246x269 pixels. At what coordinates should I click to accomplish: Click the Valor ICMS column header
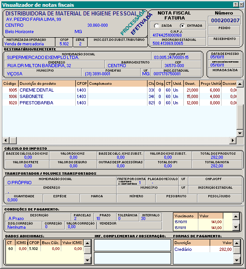coord(72,243)
